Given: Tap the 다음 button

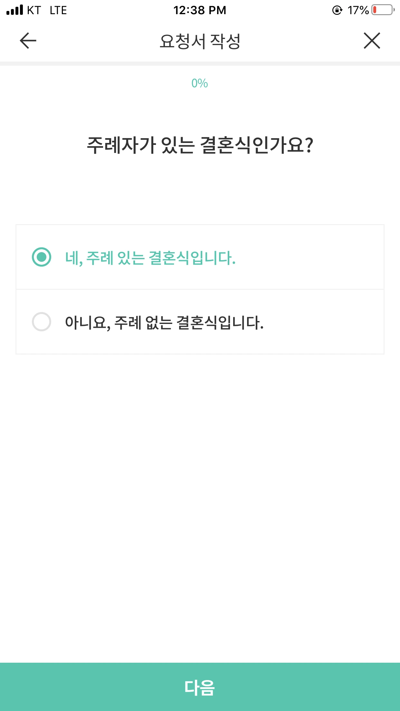Looking at the screenshot, I should point(200,687).
